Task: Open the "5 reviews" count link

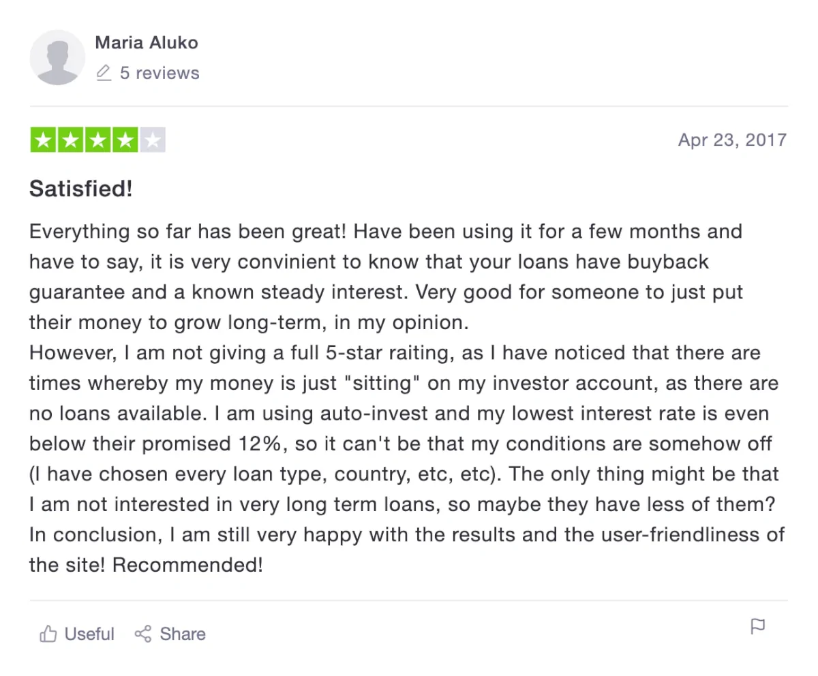Action: [160, 73]
